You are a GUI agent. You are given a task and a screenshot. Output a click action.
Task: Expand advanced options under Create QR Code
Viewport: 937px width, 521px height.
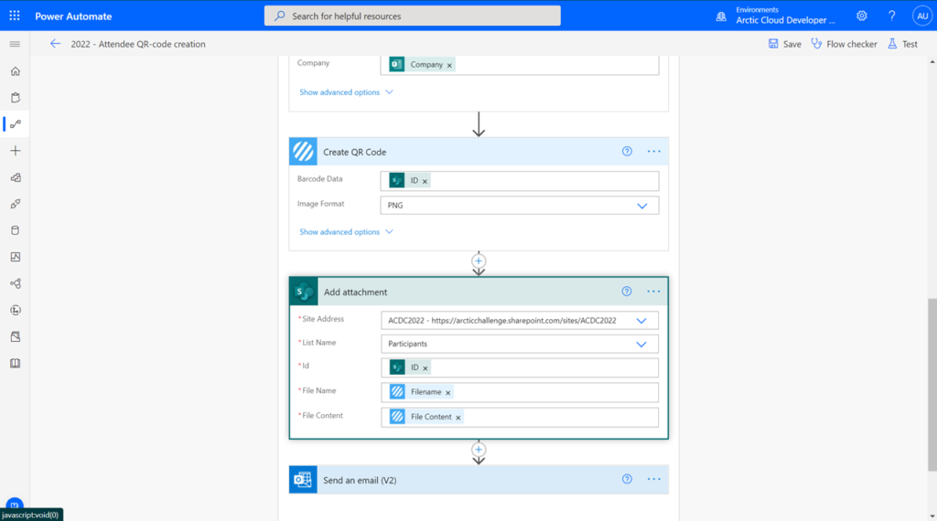tap(346, 231)
